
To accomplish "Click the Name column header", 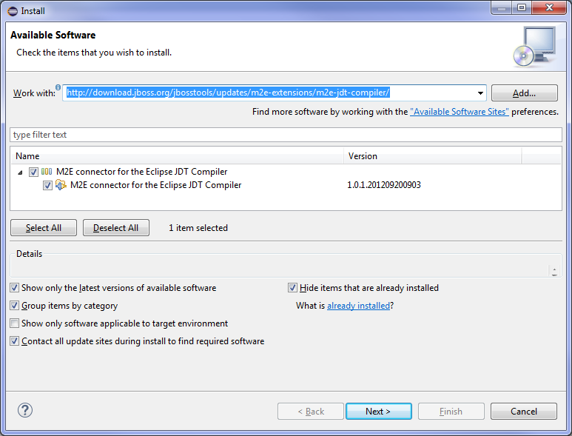I will click(177, 155).
